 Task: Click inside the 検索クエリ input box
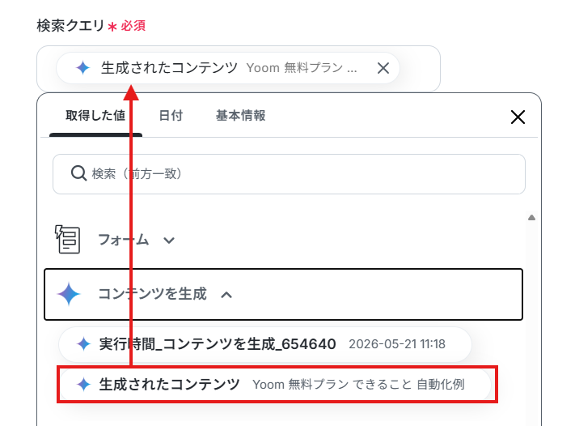pos(418,68)
